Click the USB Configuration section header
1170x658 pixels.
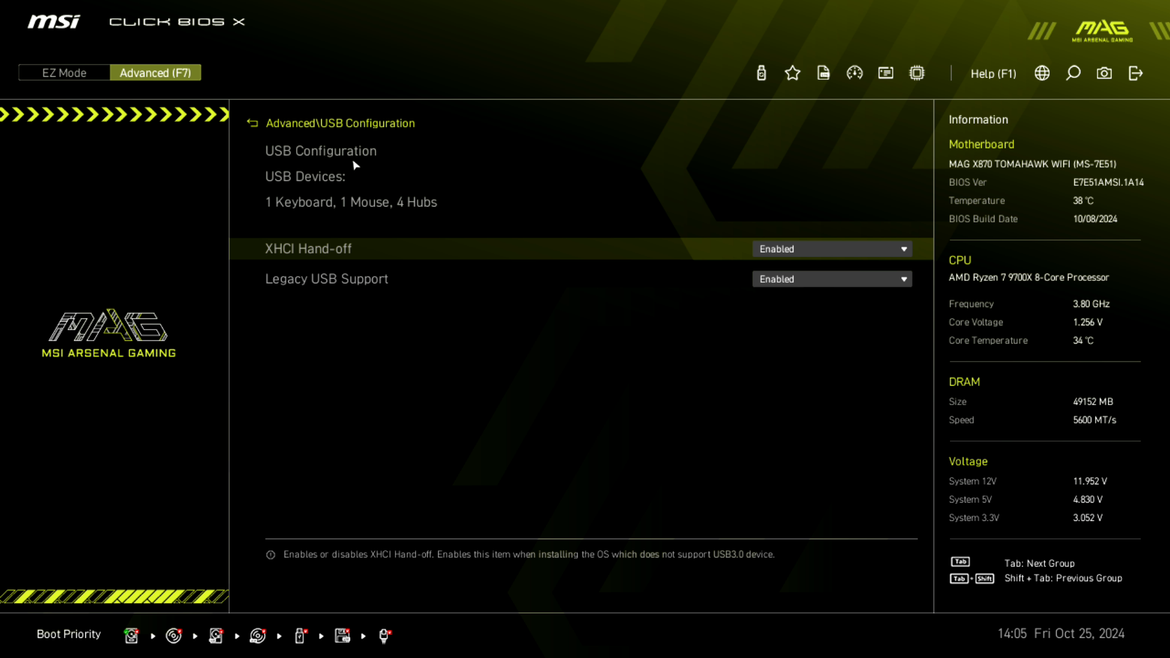coord(321,150)
